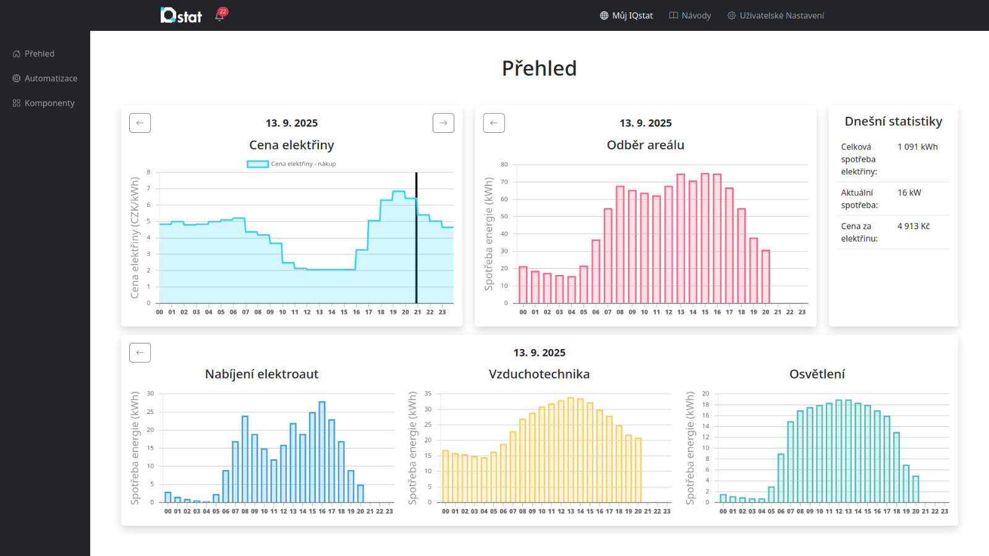989x556 pixels.
Task: Click the Automatizace sidebar icon
Action: point(17,78)
